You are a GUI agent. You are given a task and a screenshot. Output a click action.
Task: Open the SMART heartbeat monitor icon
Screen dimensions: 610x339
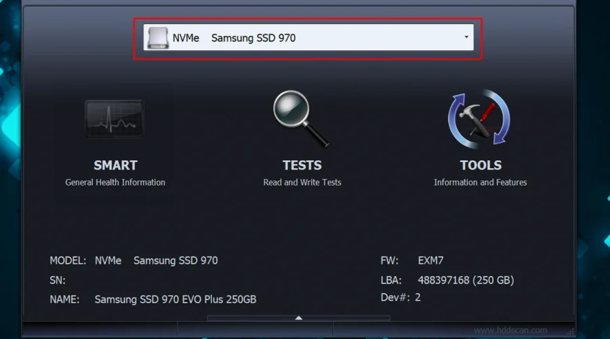click(x=115, y=119)
